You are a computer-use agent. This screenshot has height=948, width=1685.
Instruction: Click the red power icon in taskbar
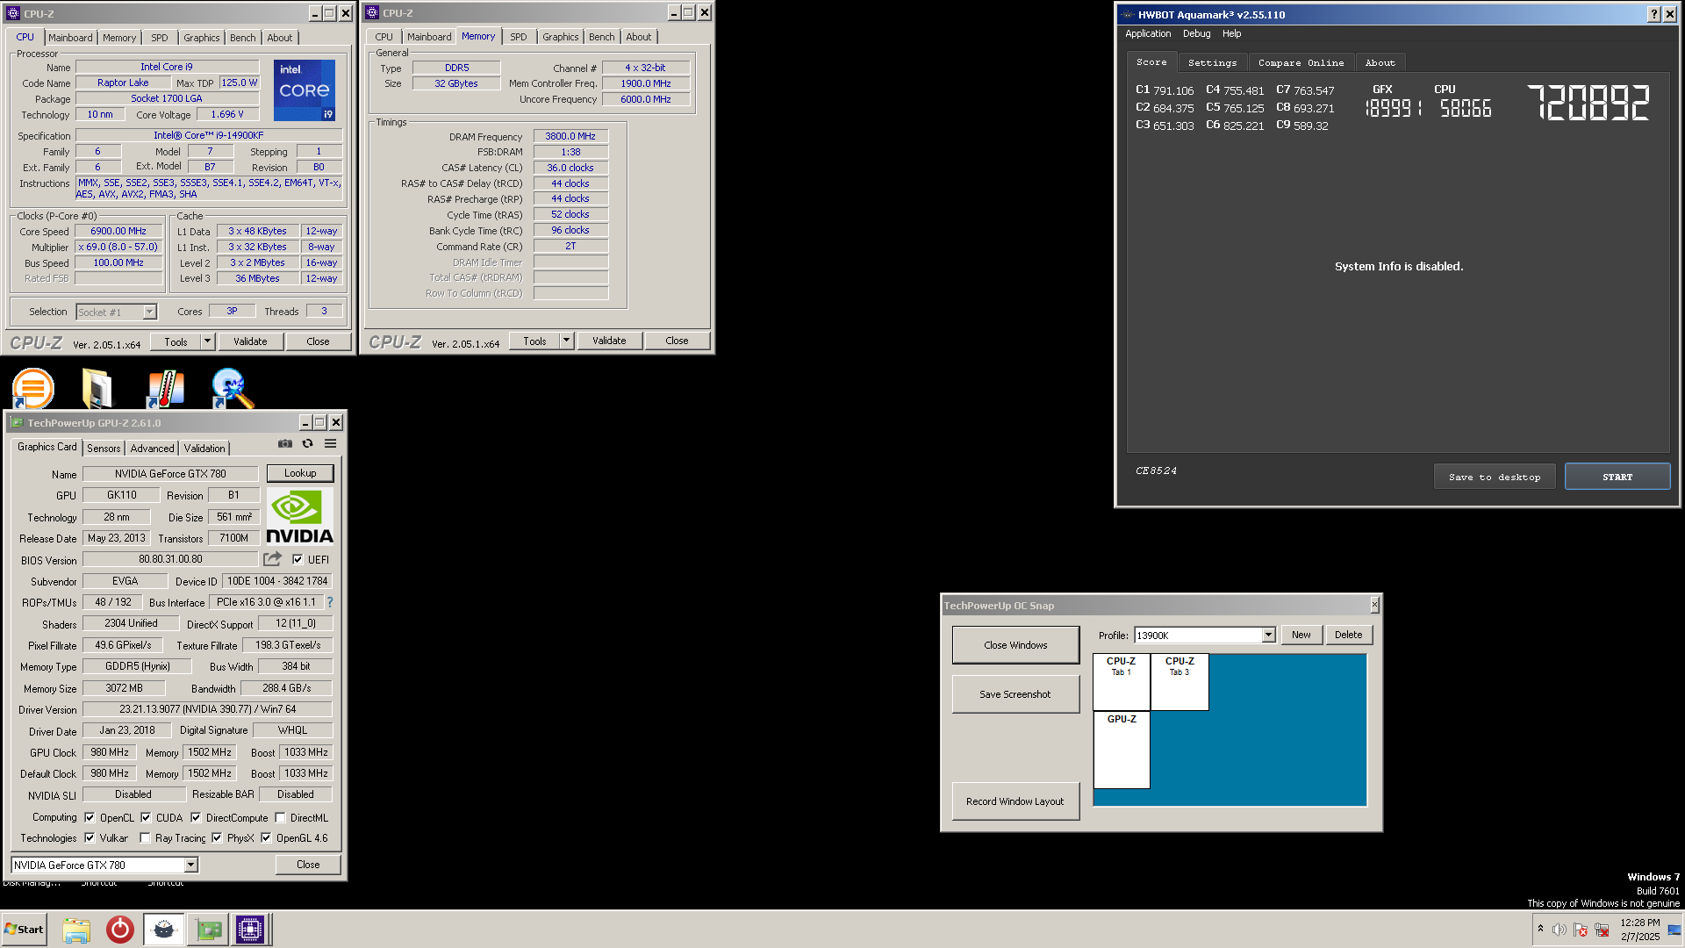coord(120,930)
